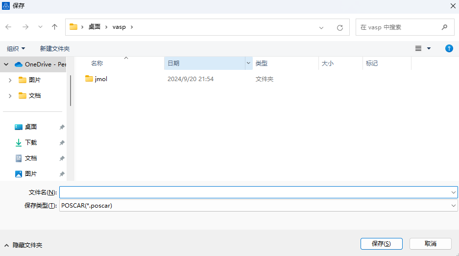Open the help question mark icon
459x256 pixels.
point(449,48)
